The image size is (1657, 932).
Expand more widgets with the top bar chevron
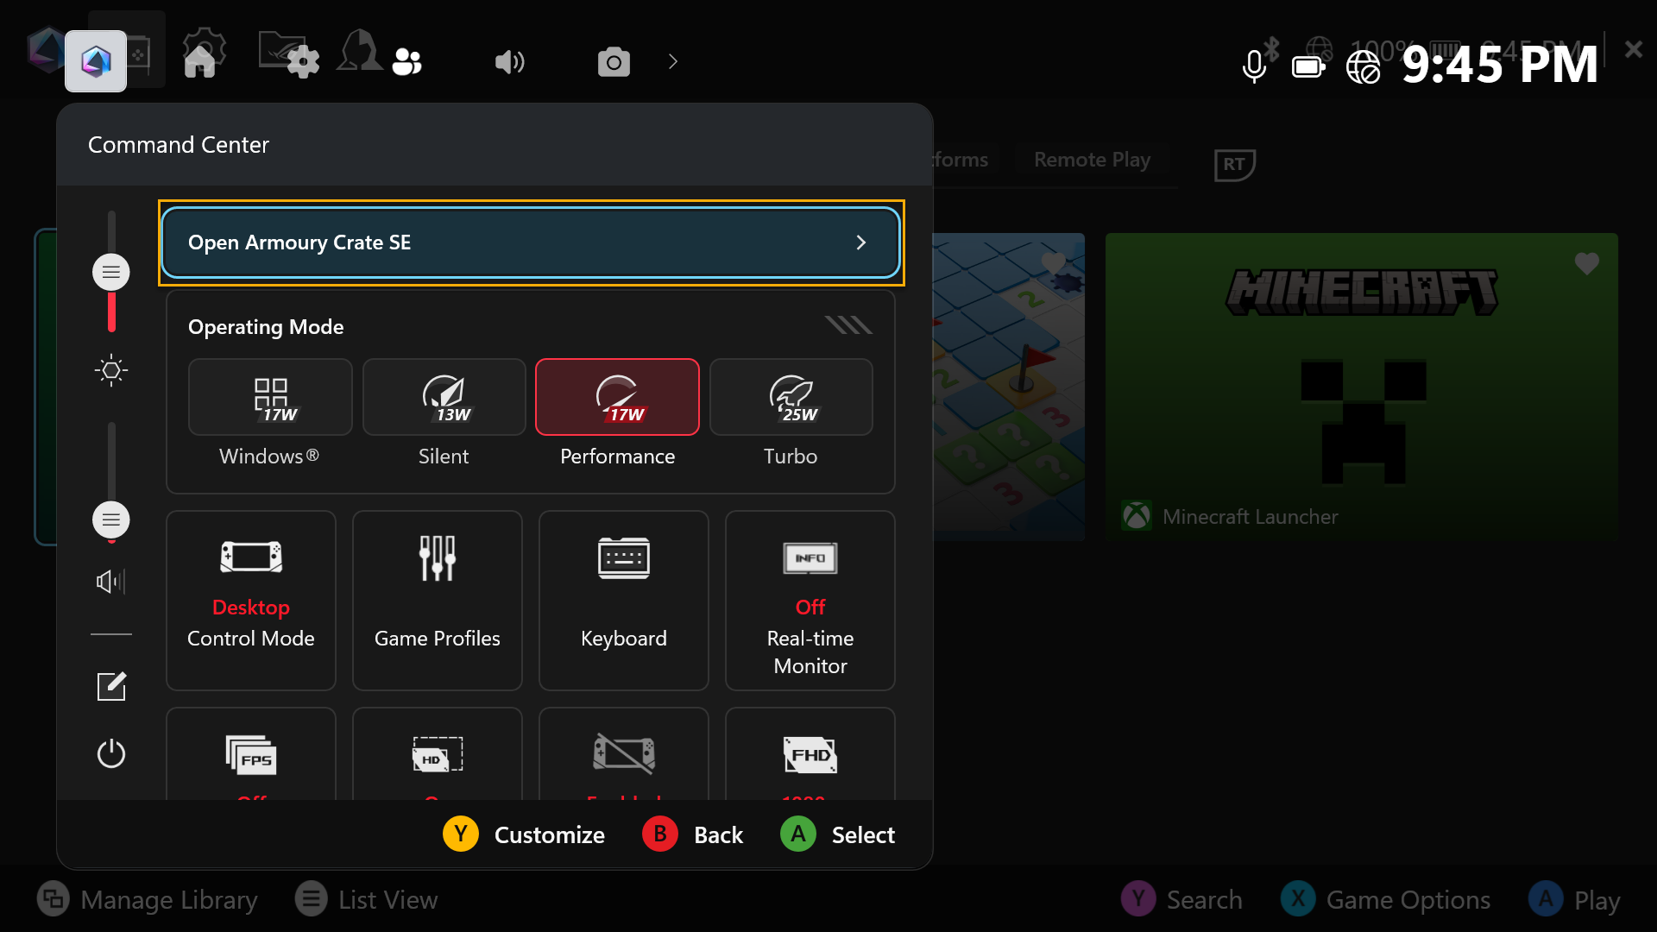click(673, 62)
